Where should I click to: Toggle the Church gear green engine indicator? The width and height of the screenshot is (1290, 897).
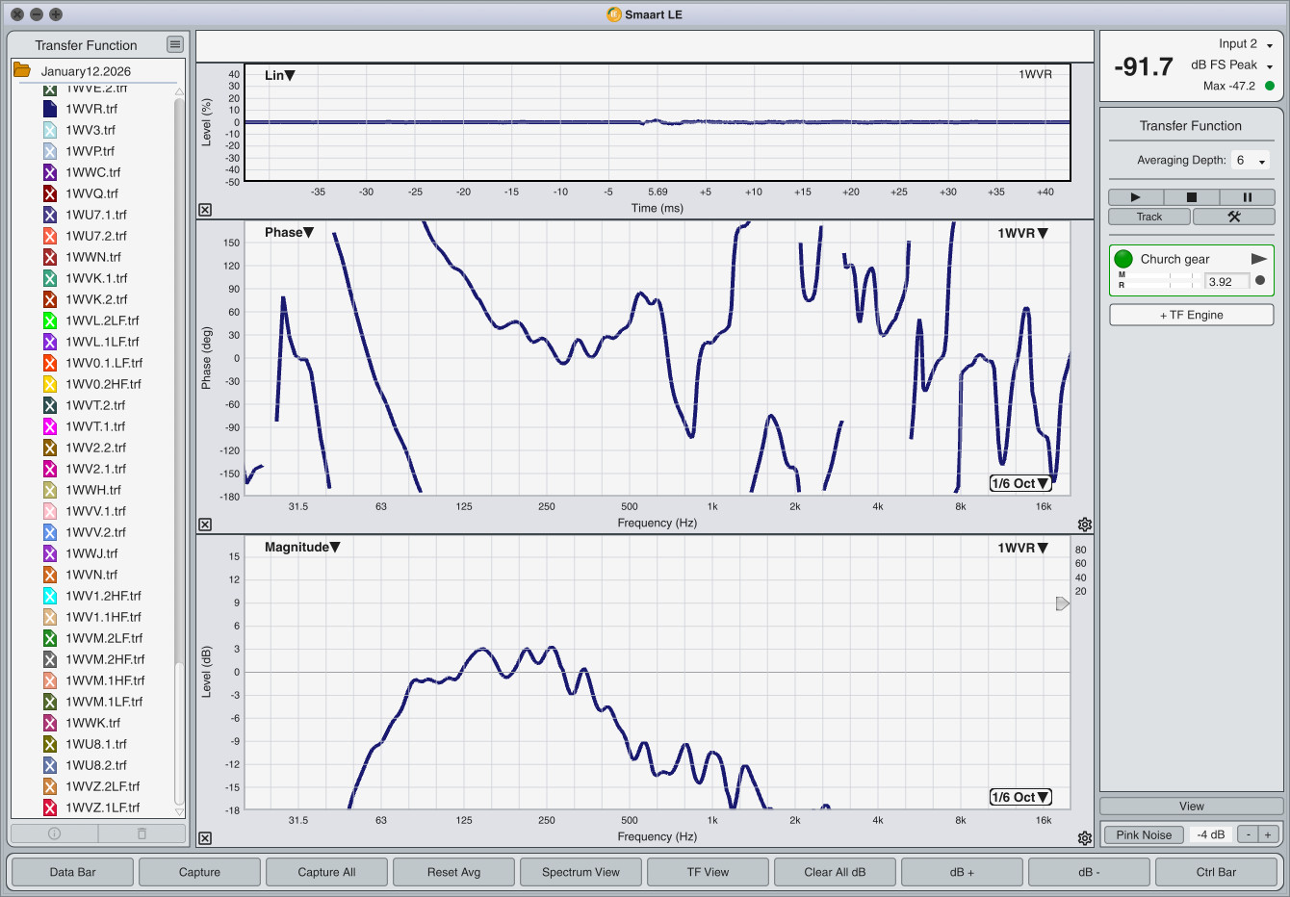click(x=1123, y=259)
